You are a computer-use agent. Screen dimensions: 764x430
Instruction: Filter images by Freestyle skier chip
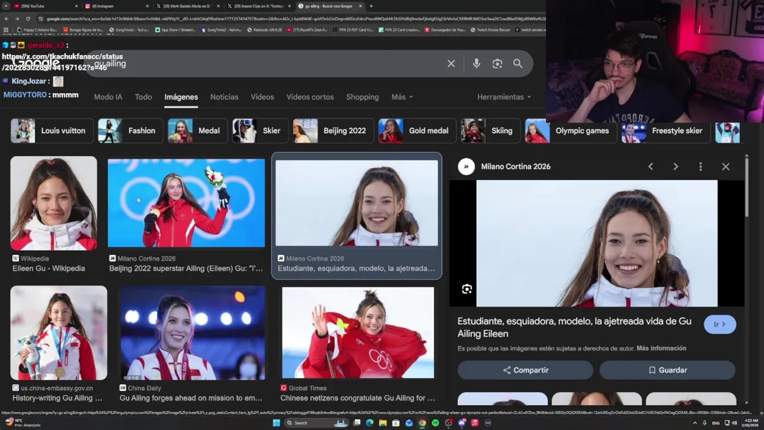point(666,131)
